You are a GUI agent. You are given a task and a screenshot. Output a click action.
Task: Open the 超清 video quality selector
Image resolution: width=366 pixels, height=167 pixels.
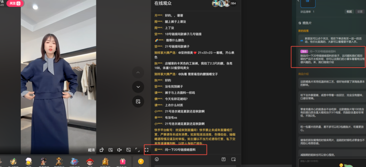(91, 150)
